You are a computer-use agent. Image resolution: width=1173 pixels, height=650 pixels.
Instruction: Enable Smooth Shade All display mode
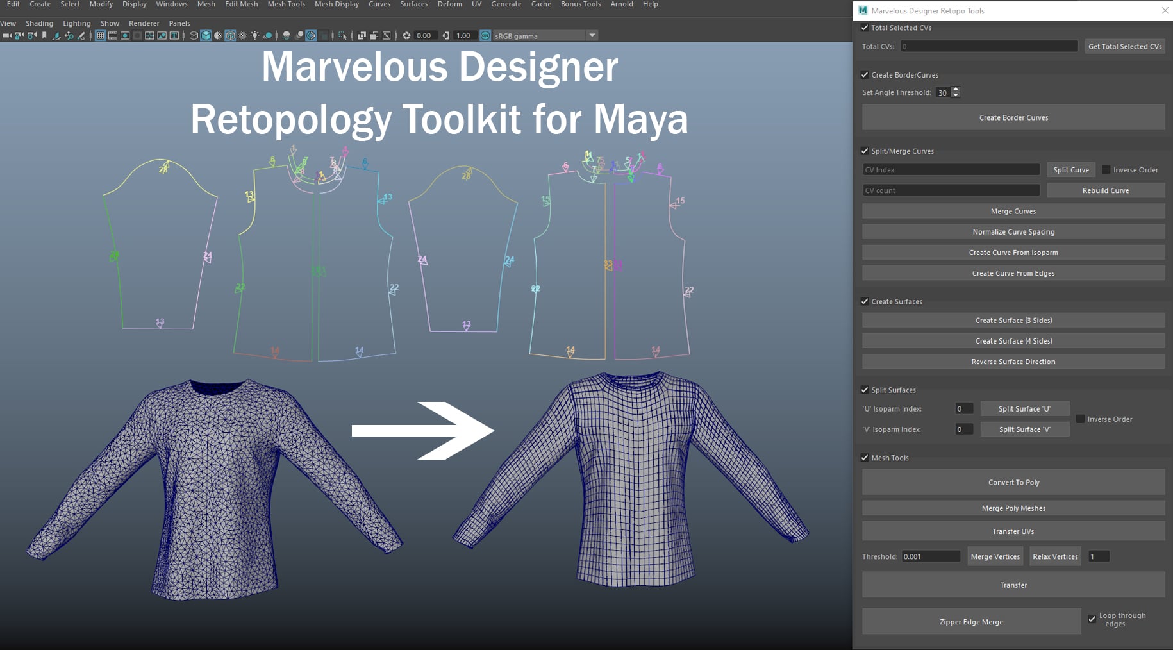point(205,35)
